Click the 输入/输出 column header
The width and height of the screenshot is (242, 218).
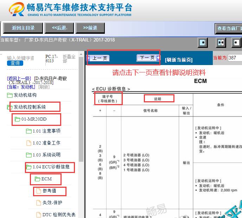(x=186, y=110)
